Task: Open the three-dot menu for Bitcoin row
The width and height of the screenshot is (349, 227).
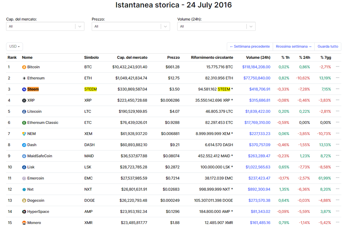Action: point(338,66)
